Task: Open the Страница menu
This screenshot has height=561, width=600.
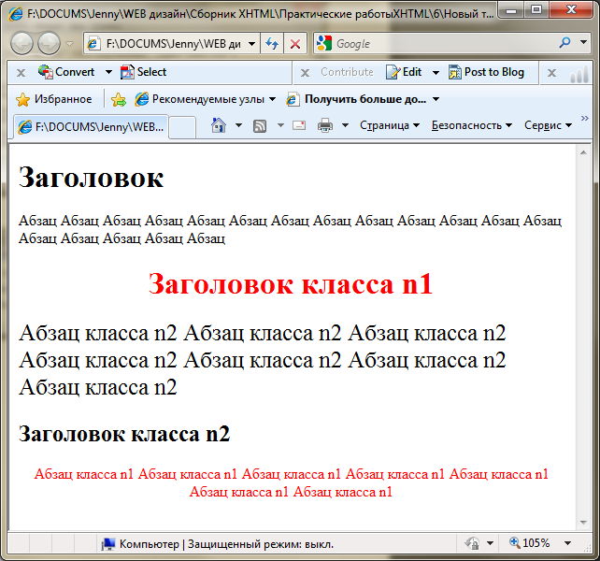Action: pos(389,125)
